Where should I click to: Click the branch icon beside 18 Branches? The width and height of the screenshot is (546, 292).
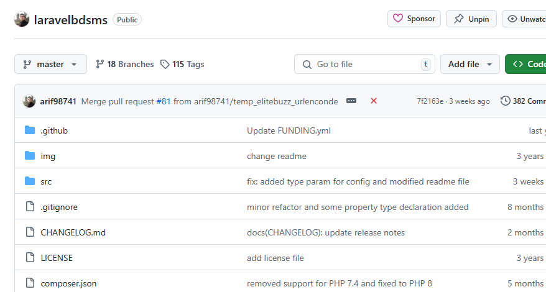click(x=100, y=64)
